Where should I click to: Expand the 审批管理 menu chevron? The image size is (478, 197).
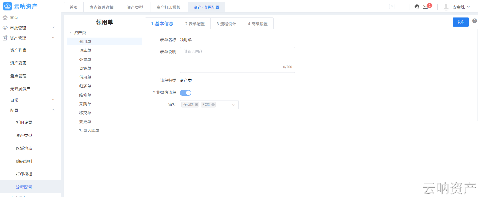pyautogui.click(x=53, y=27)
